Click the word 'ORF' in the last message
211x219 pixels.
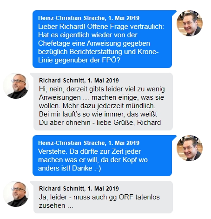[x=126, y=197]
